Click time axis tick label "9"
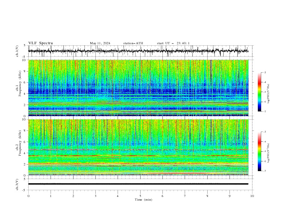 pos(229,196)
